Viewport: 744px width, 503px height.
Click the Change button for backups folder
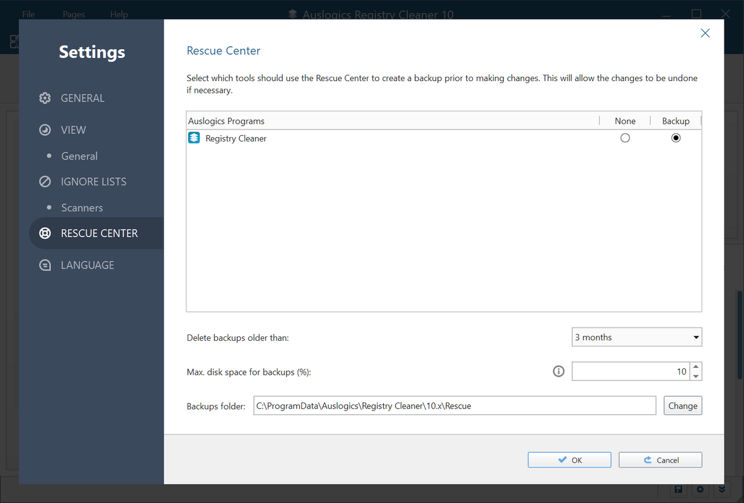[682, 406]
